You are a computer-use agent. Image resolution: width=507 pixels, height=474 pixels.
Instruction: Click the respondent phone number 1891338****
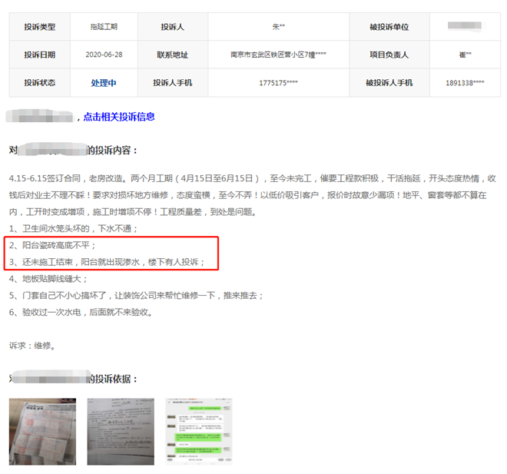coord(464,82)
